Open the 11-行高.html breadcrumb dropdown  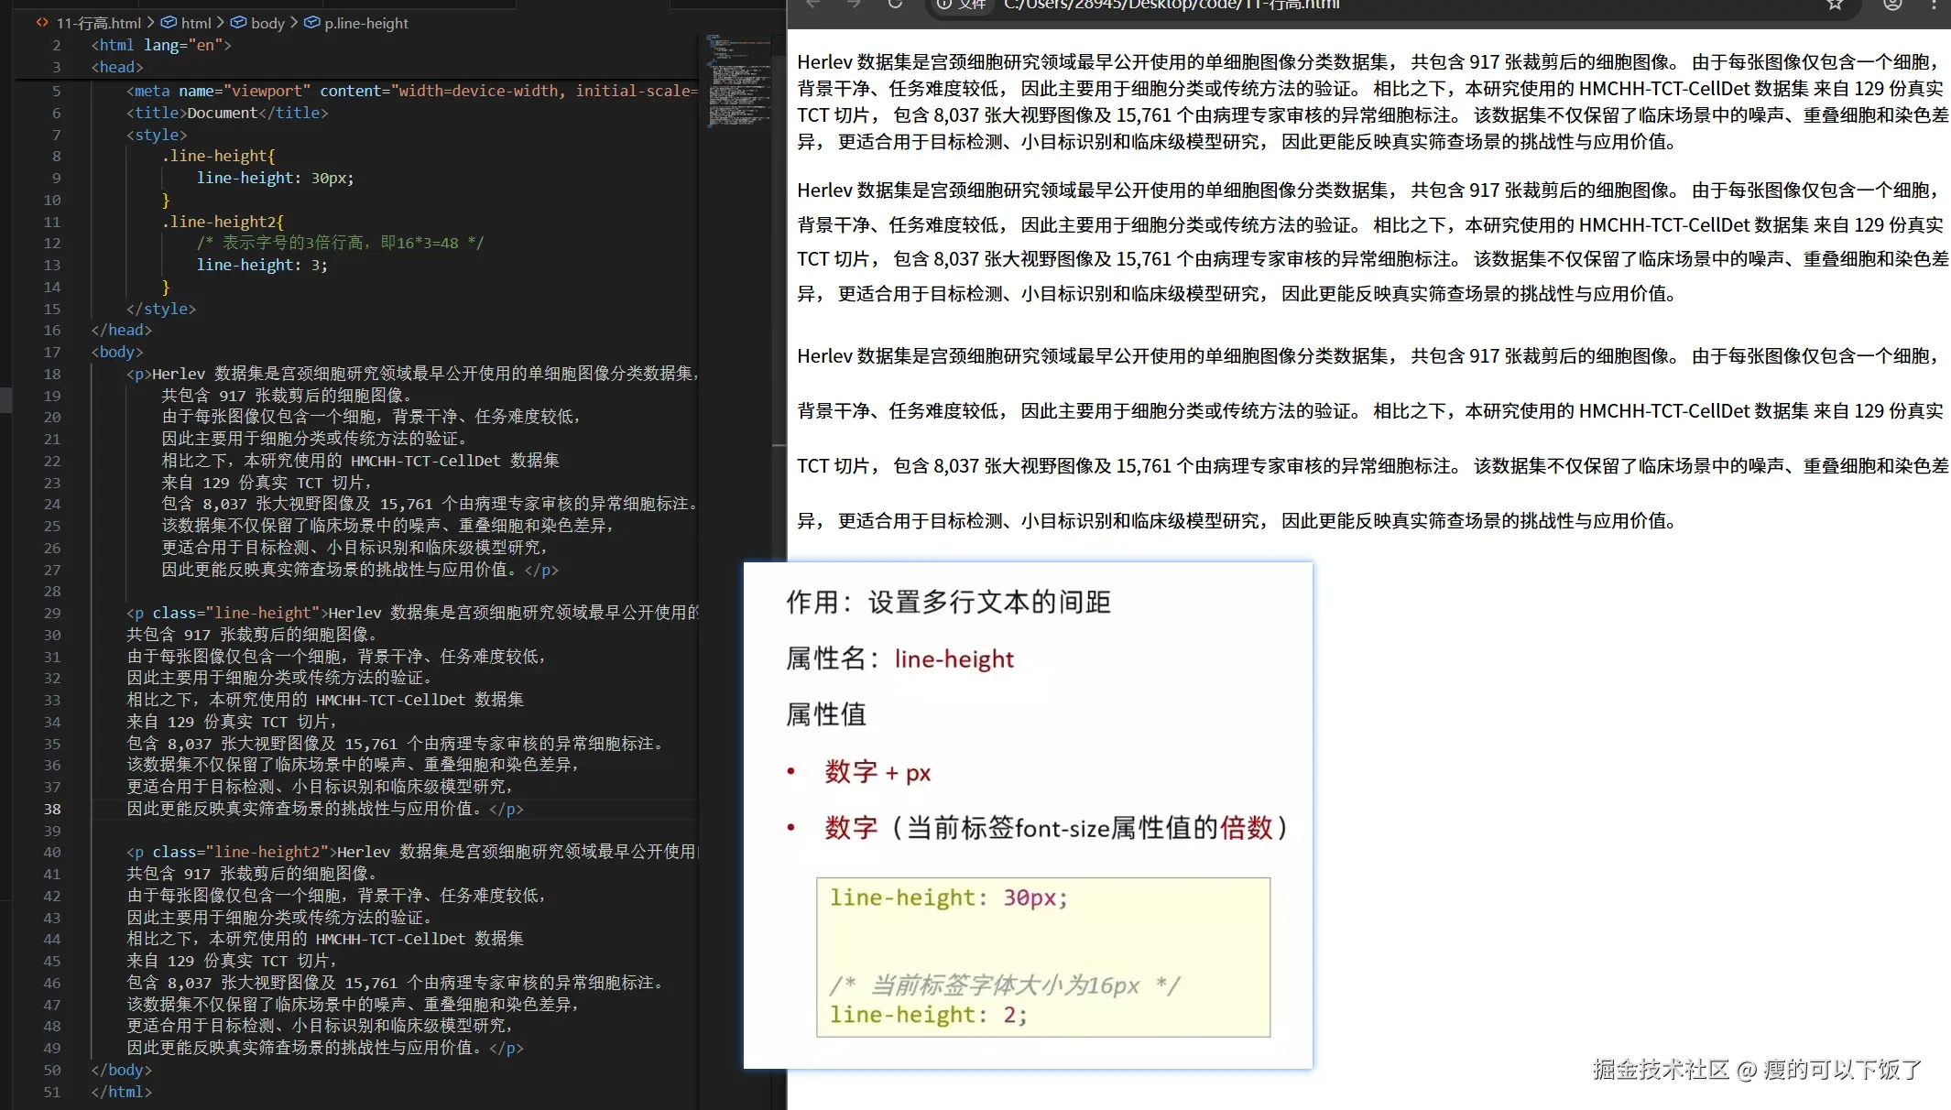point(99,23)
